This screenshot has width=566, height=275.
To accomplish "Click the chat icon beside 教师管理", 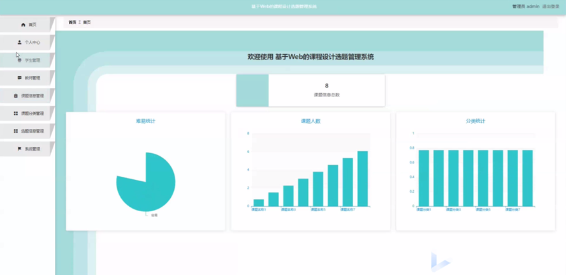I will pos(20,78).
